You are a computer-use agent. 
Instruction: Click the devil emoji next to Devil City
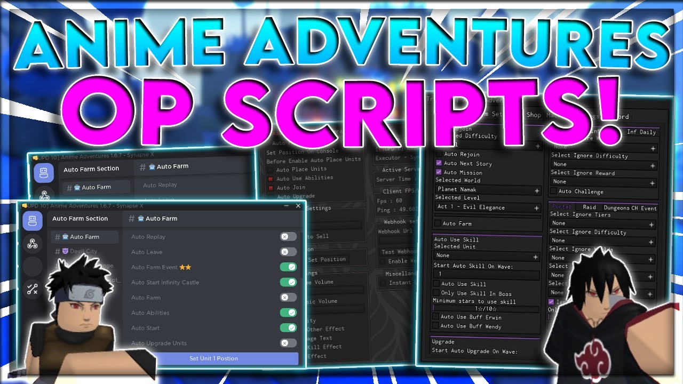(x=65, y=251)
